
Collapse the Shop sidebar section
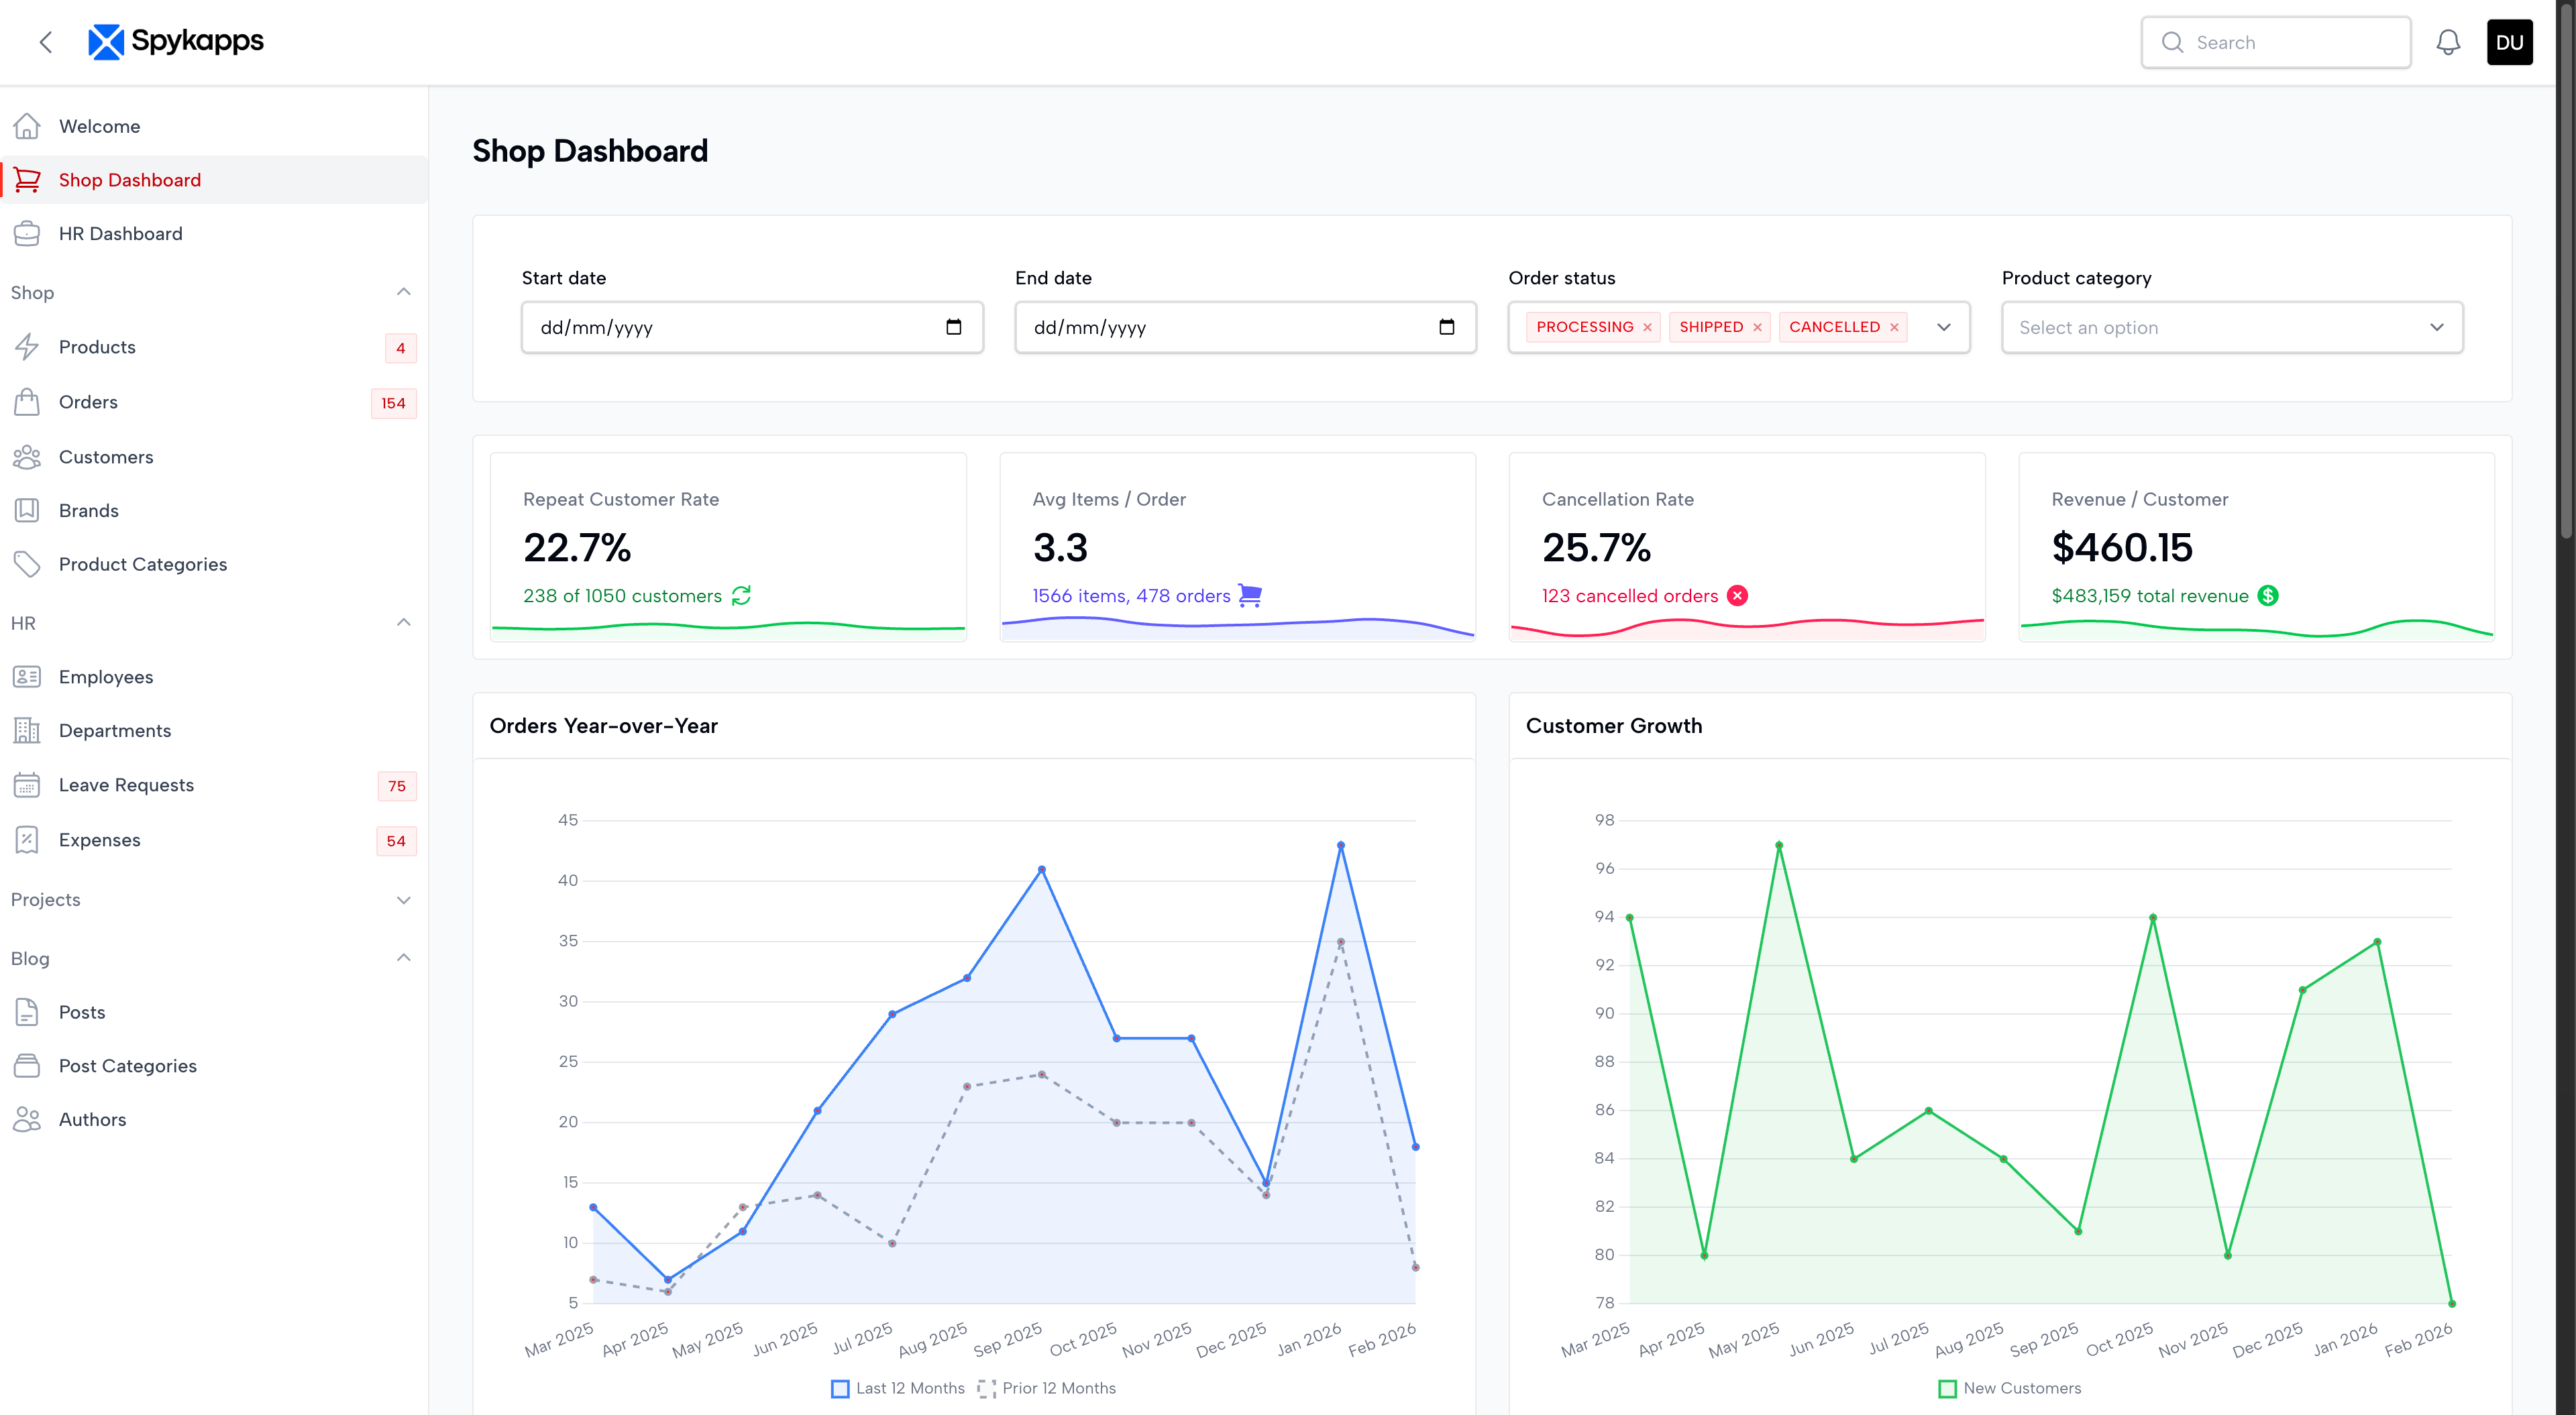click(x=403, y=292)
